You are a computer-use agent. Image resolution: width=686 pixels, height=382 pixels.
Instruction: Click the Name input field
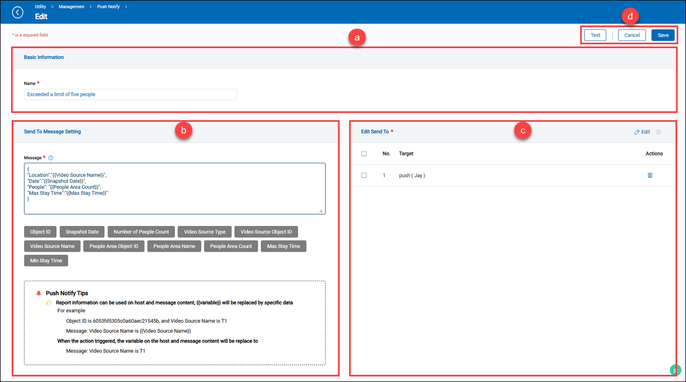130,95
